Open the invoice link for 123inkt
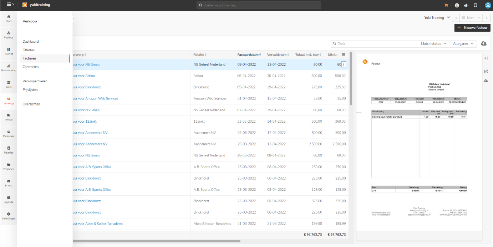 85,122
